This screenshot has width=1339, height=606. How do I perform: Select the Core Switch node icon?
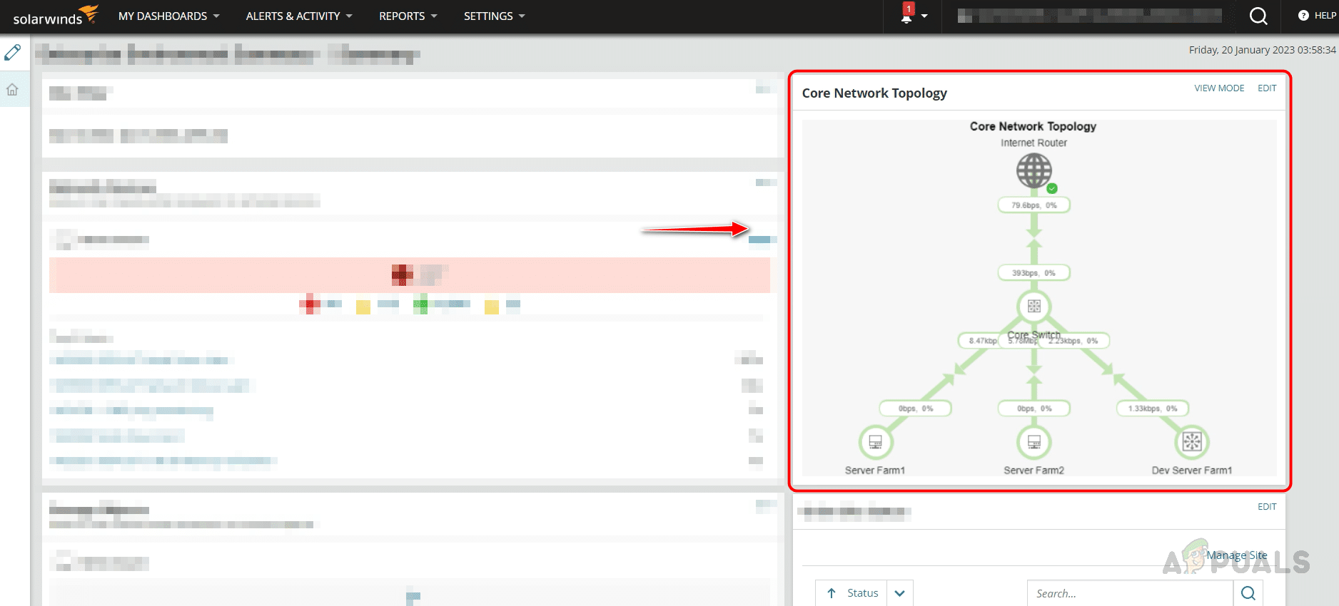tap(1034, 307)
